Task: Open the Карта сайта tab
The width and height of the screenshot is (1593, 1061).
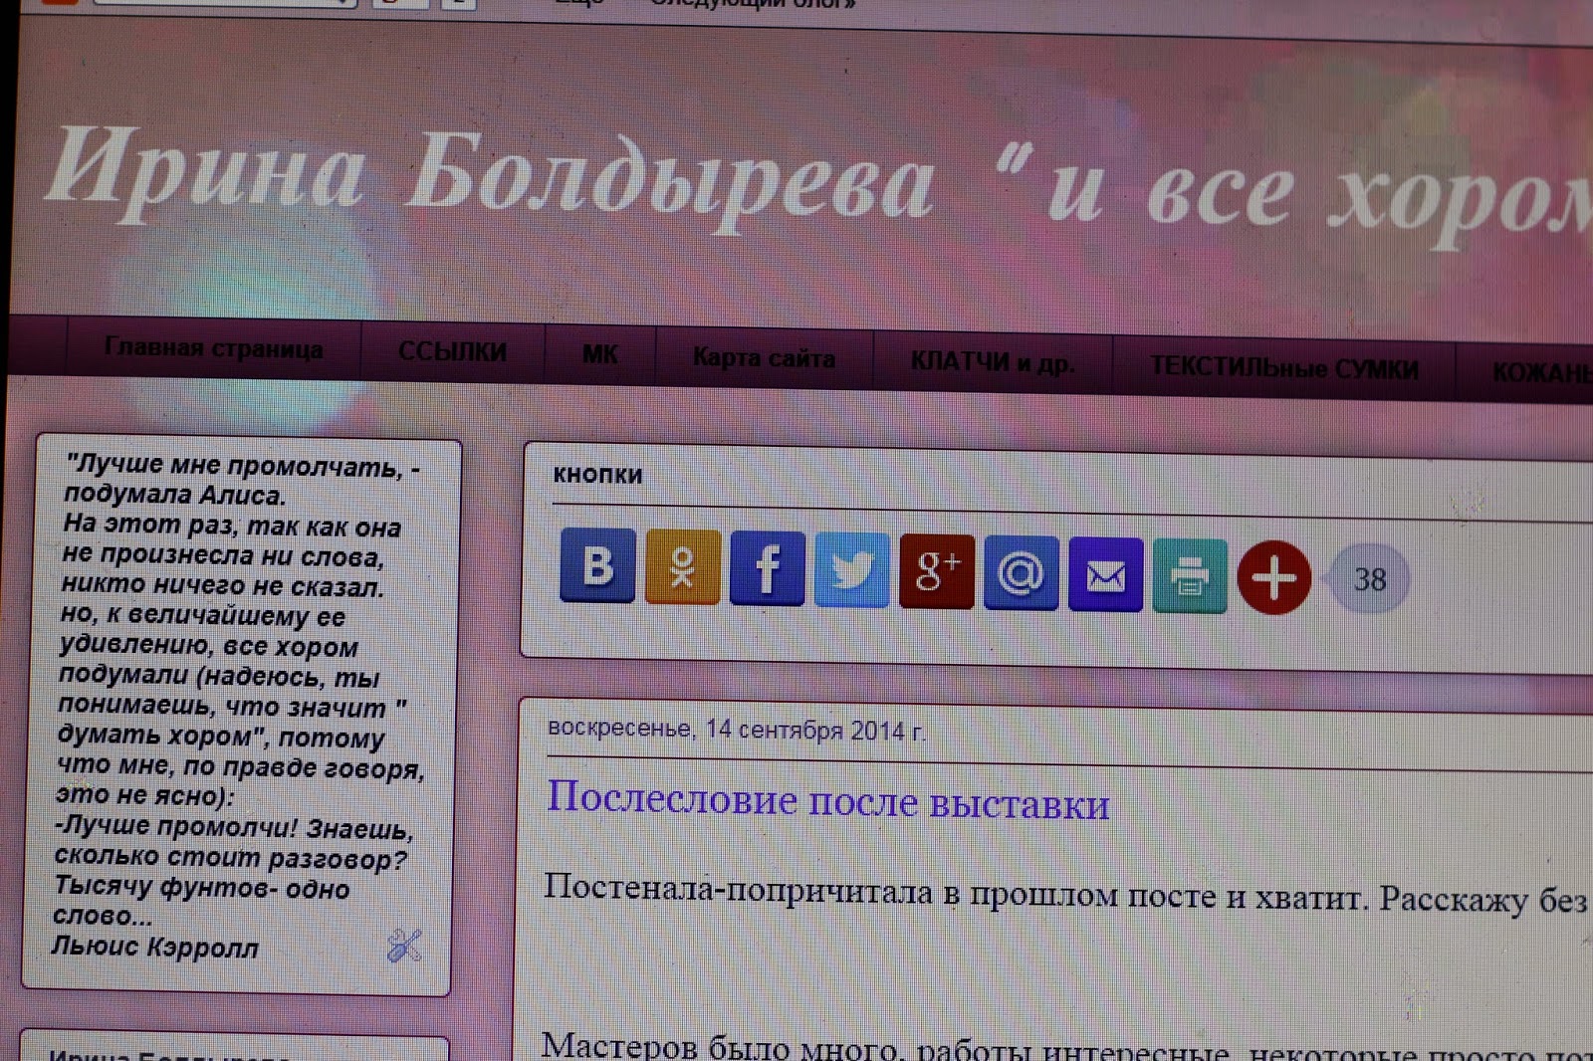Action: tap(764, 358)
